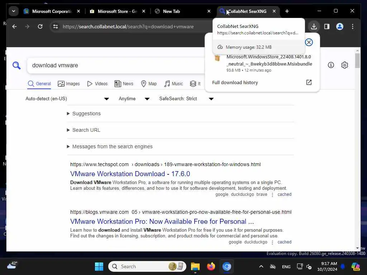Click the taskbar Search box
367x275 pixels.
(147, 266)
